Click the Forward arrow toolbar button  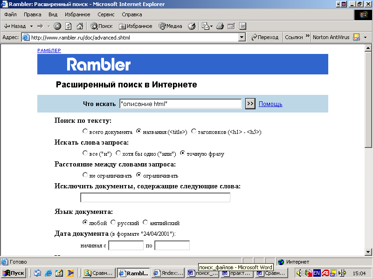40,26
